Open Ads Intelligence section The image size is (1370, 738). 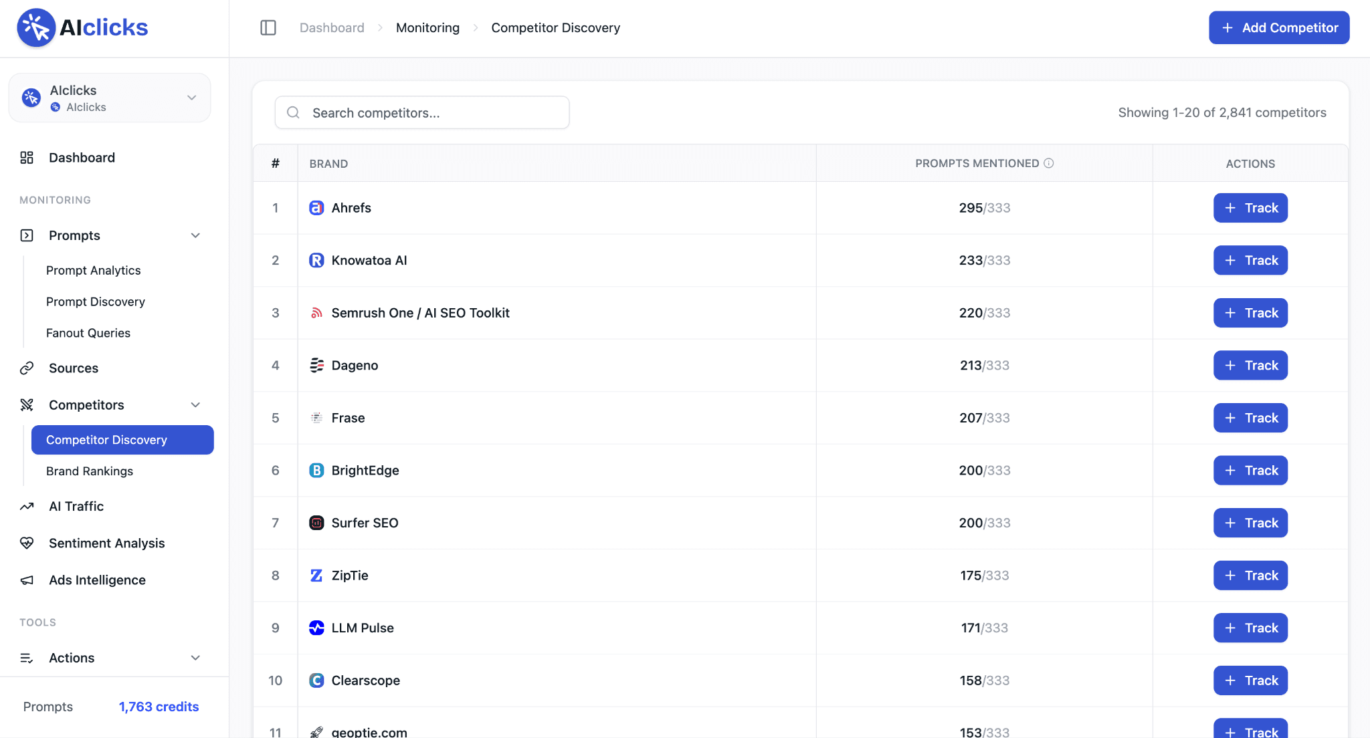click(97, 580)
